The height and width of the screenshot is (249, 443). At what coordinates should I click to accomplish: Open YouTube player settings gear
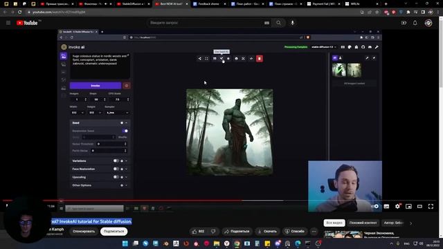[x=397, y=206]
